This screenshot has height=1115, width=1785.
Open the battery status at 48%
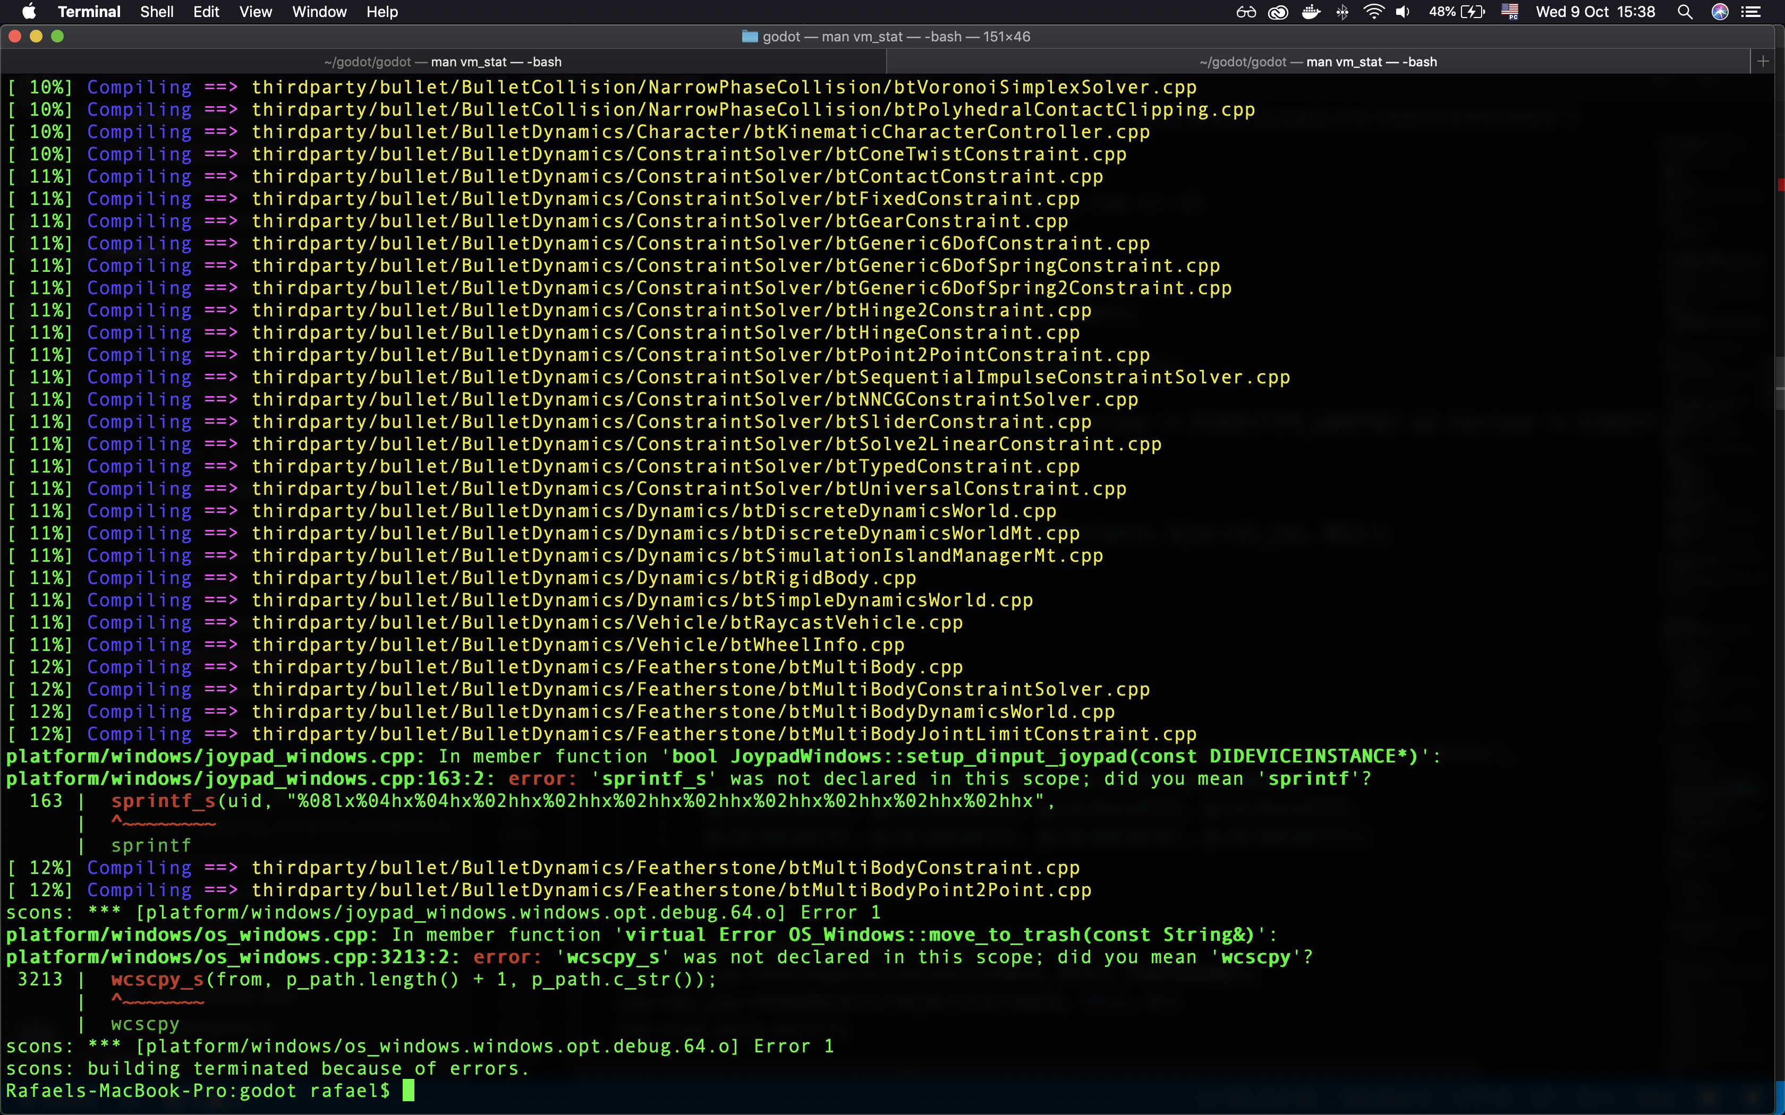1457,12
